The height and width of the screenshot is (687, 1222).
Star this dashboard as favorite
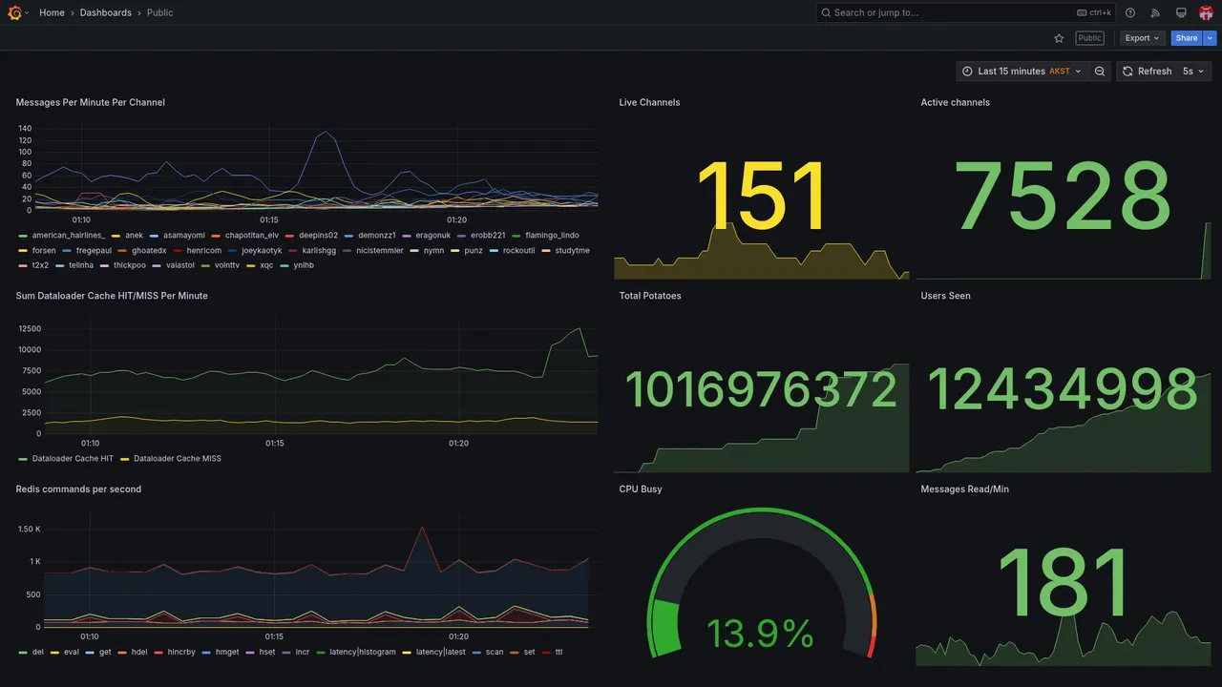click(1059, 38)
